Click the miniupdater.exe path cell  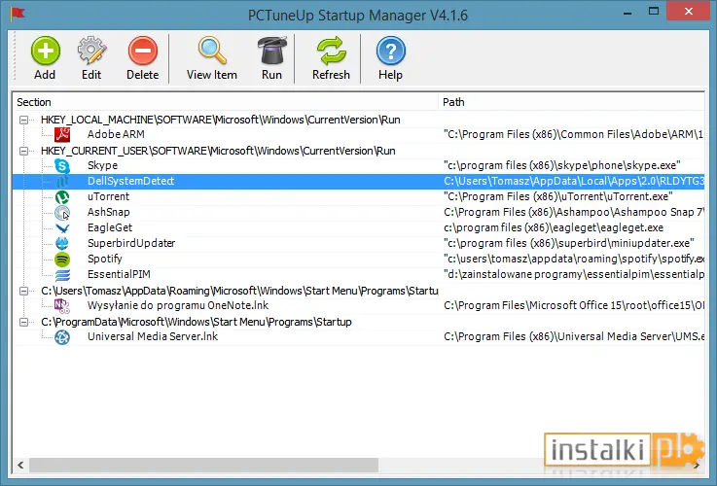pos(569,243)
